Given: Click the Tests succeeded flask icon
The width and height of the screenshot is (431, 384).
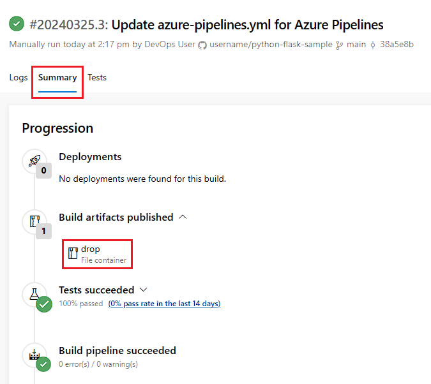Looking at the screenshot, I should click(34, 294).
